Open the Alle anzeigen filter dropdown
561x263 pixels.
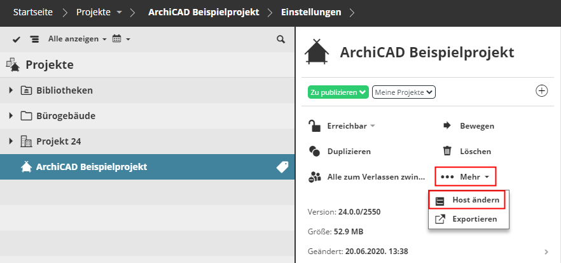point(78,39)
